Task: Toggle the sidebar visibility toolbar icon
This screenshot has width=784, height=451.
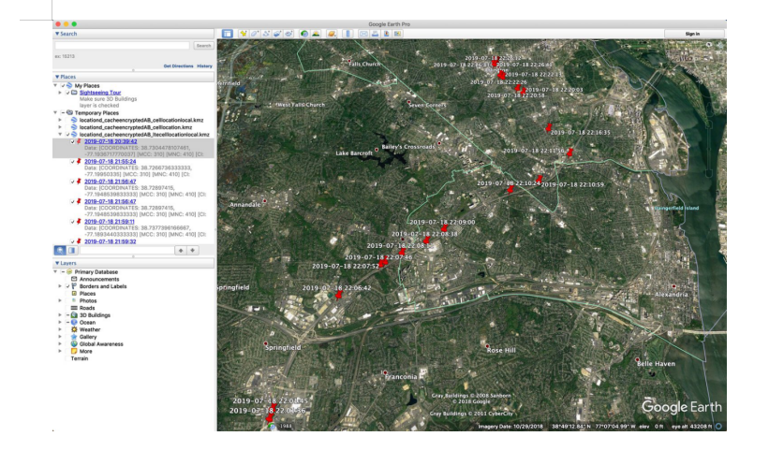Action: pyautogui.click(x=228, y=34)
